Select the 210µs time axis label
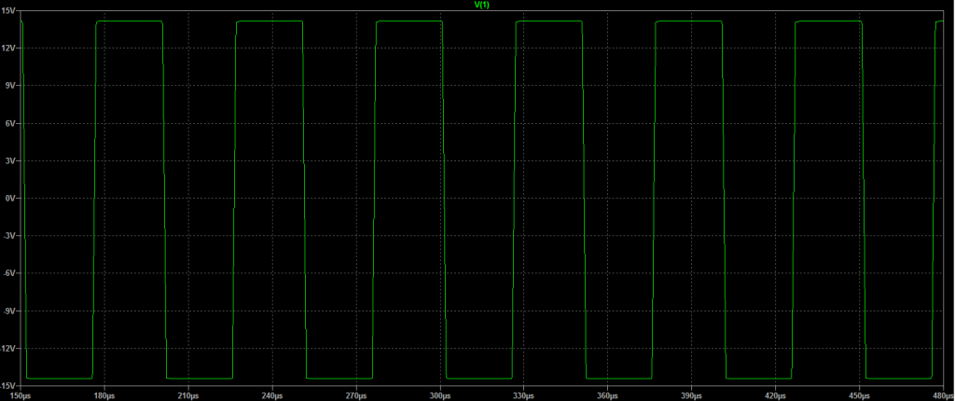This screenshot has width=955, height=401. point(188,394)
